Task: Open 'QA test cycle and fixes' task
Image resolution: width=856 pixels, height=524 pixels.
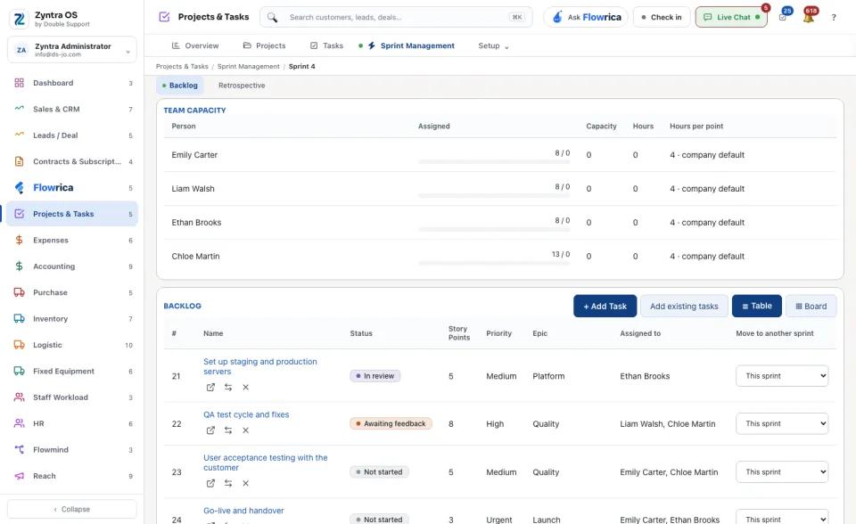Action: coord(246,415)
